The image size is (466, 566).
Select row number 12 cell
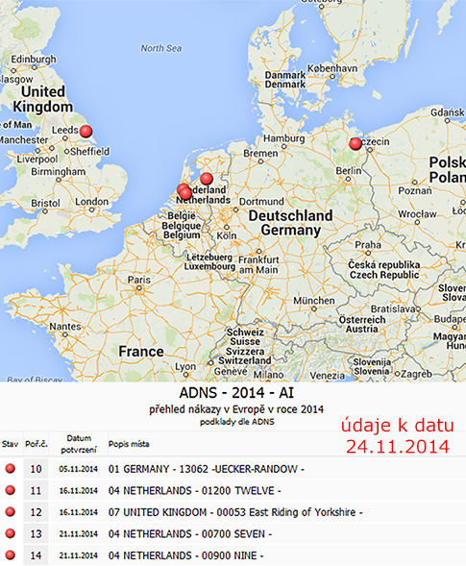(x=36, y=512)
